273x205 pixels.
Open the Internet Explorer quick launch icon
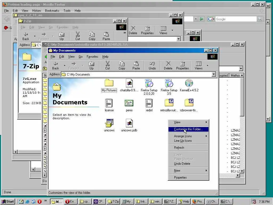(27, 202)
